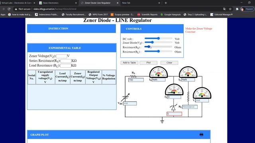Viewport: 255px width, 143px height.
Task: Click the VDC Volt field in circuit
Action: [130, 103]
